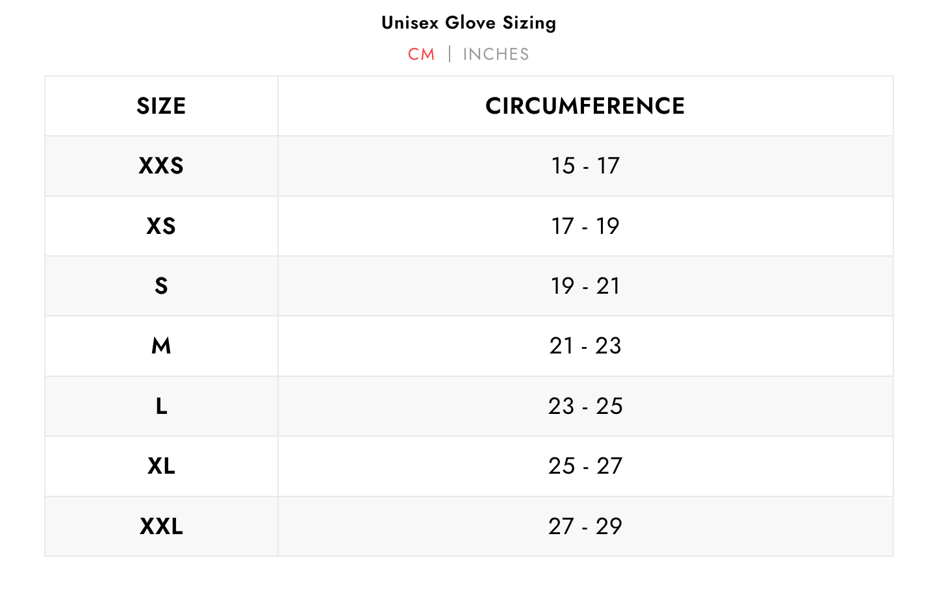Select the CM unit toggle
Viewport: 929px width, 590px height.
421,55
